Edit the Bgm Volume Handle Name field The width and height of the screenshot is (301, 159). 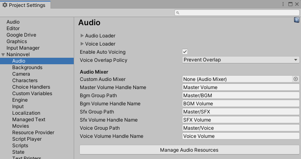point(241,104)
